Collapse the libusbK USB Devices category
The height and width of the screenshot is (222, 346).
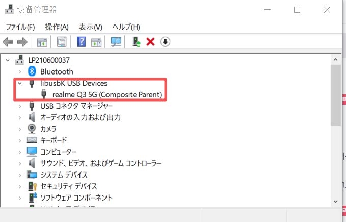click(x=20, y=83)
